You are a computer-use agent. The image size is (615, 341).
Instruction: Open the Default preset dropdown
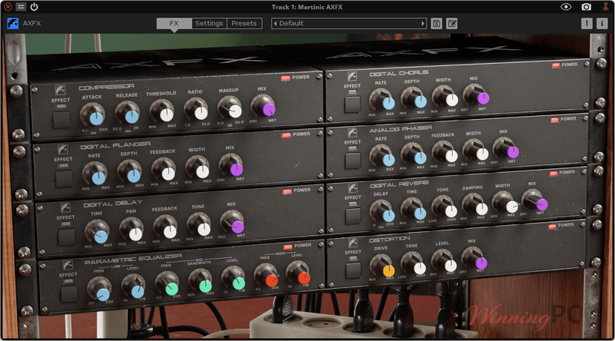349,23
